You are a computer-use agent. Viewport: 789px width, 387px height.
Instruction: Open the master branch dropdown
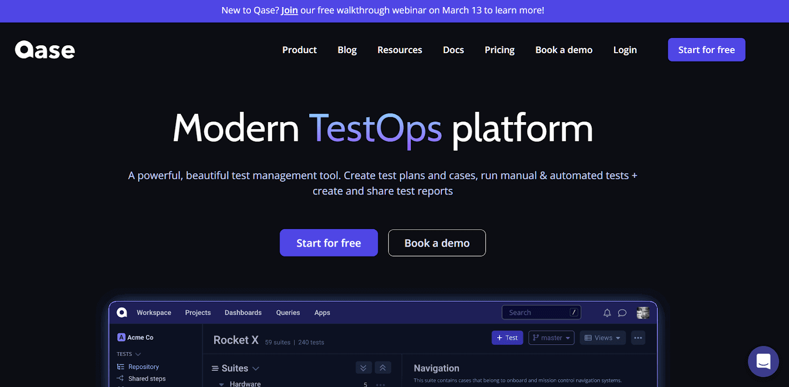pyautogui.click(x=551, y=338)
